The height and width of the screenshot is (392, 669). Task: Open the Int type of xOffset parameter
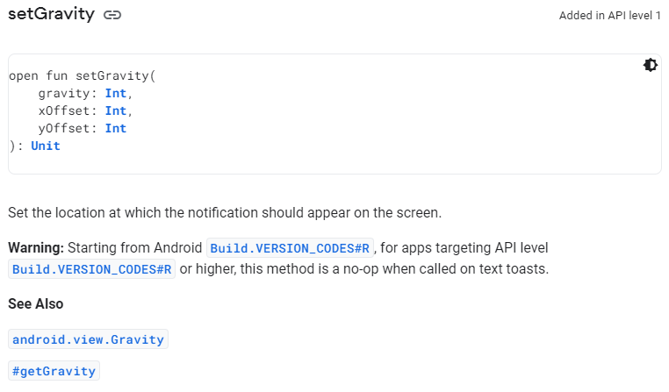pos(116,110)
